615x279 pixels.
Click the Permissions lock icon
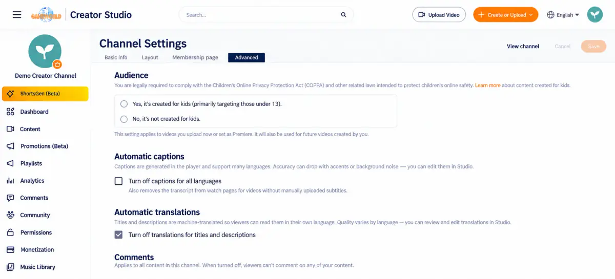click(x=10, y=232)
